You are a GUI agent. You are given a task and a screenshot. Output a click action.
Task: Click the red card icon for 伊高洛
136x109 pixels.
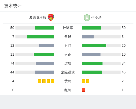83,90
